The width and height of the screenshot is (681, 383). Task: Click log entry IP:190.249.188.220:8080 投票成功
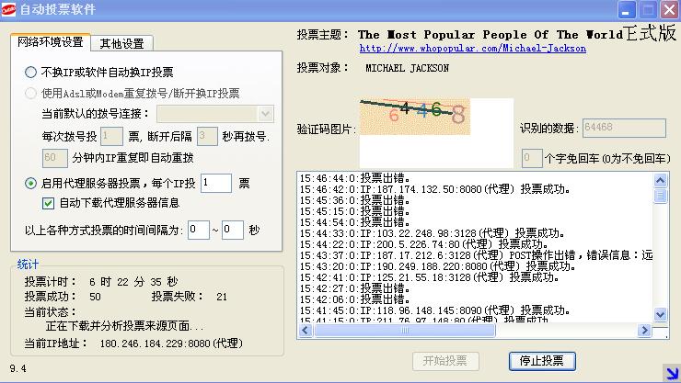[437, 266]
